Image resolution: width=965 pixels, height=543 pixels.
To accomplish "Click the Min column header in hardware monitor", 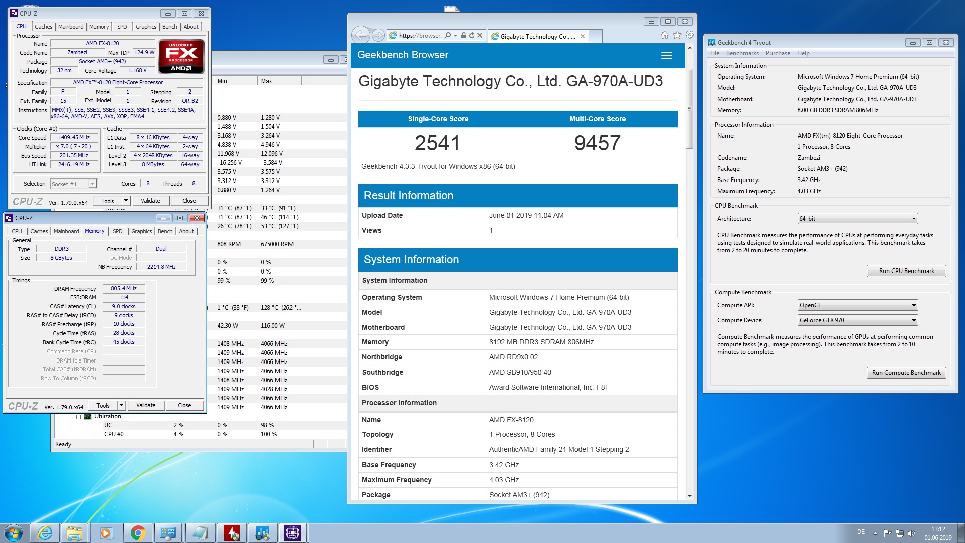I will 236,81.
